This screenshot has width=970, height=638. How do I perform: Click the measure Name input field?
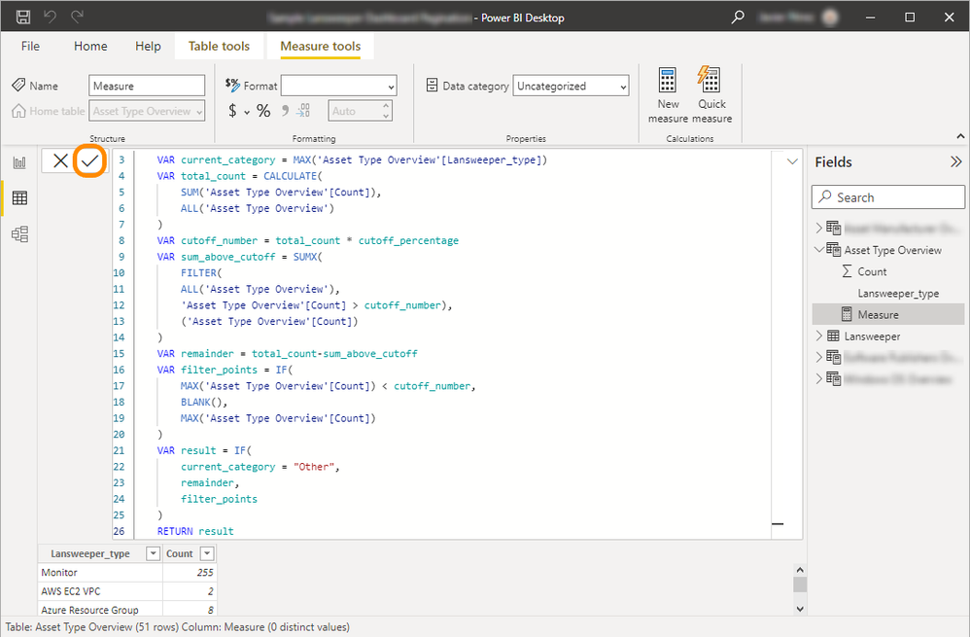(x=147, y=87)
